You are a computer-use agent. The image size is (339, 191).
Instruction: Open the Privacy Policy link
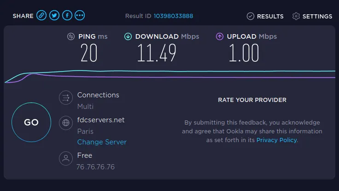click(x=276, y=140)
